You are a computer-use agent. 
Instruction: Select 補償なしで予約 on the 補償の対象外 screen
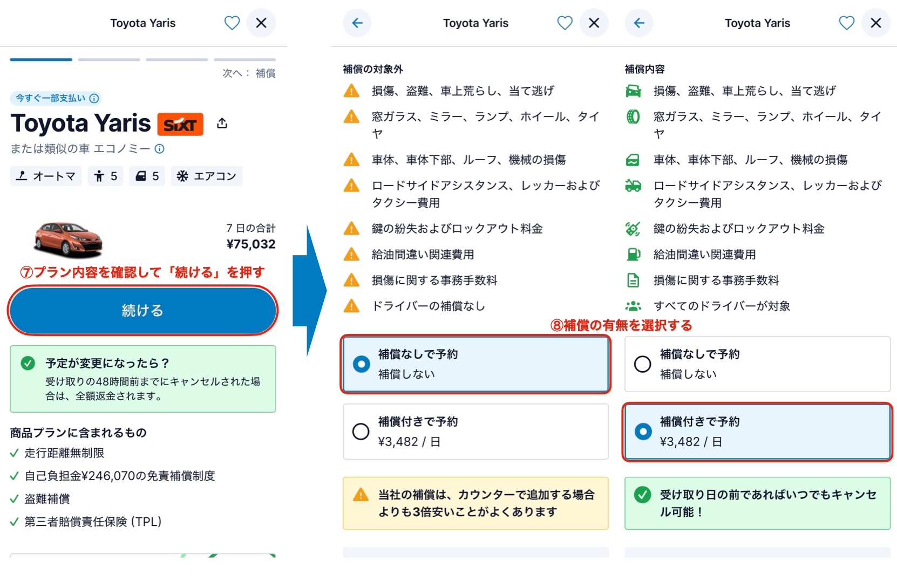475,364
